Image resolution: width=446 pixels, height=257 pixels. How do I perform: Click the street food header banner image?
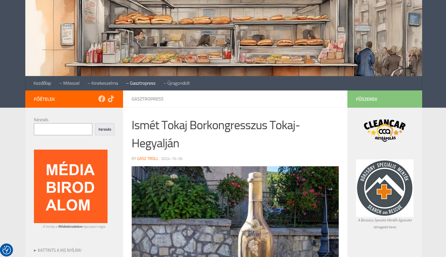click(x=224, y=38)
